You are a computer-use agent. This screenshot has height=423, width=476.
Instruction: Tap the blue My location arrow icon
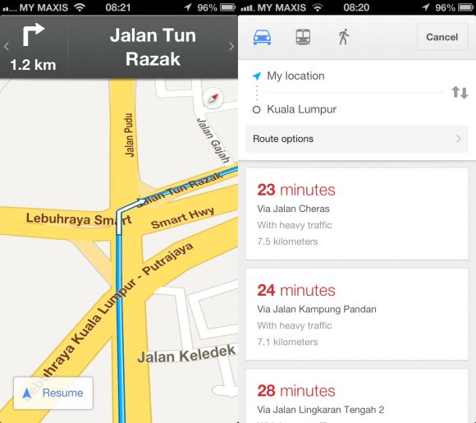point(257,76)
